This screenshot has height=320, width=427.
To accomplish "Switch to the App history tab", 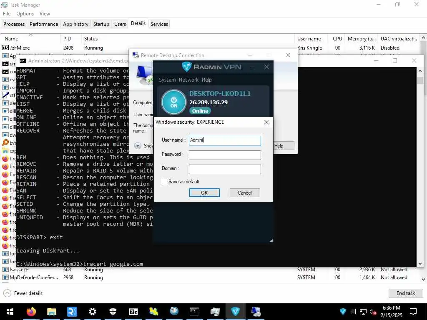I will (x=75, y=24).
